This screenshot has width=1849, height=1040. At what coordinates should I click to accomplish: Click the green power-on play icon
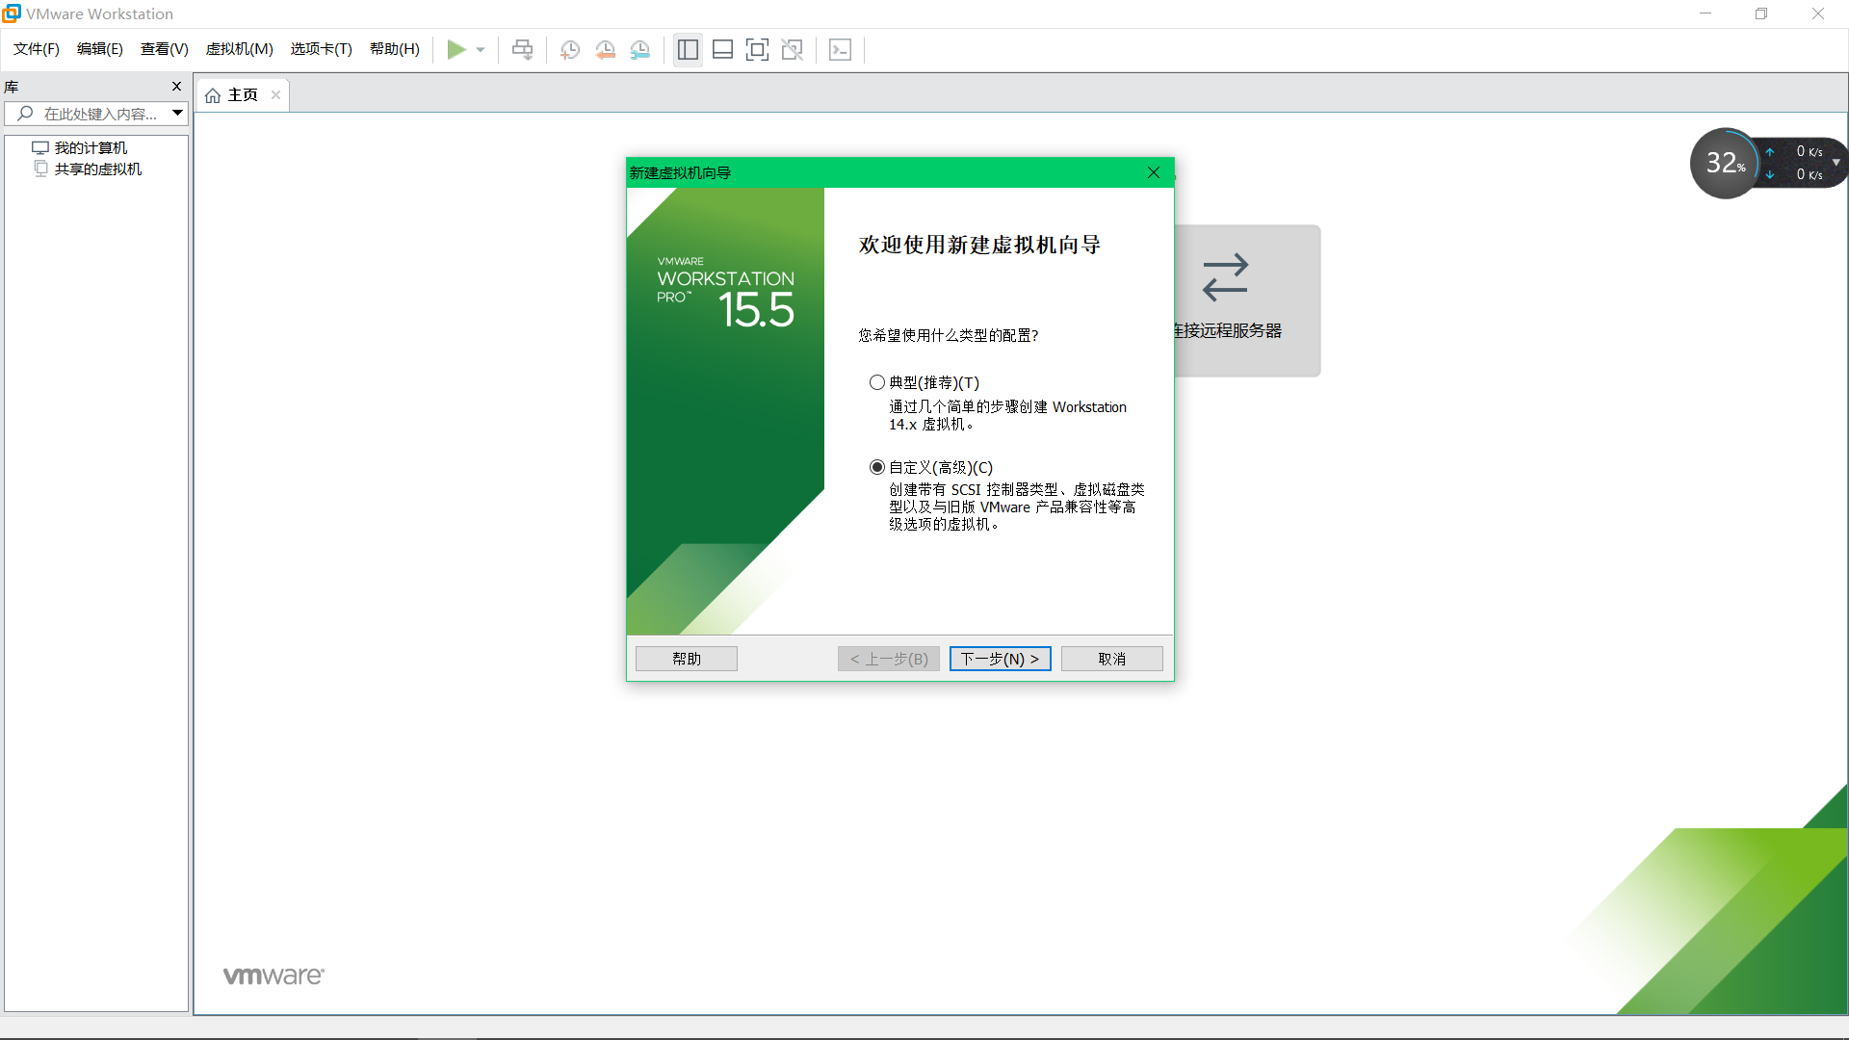click(456, 49)
